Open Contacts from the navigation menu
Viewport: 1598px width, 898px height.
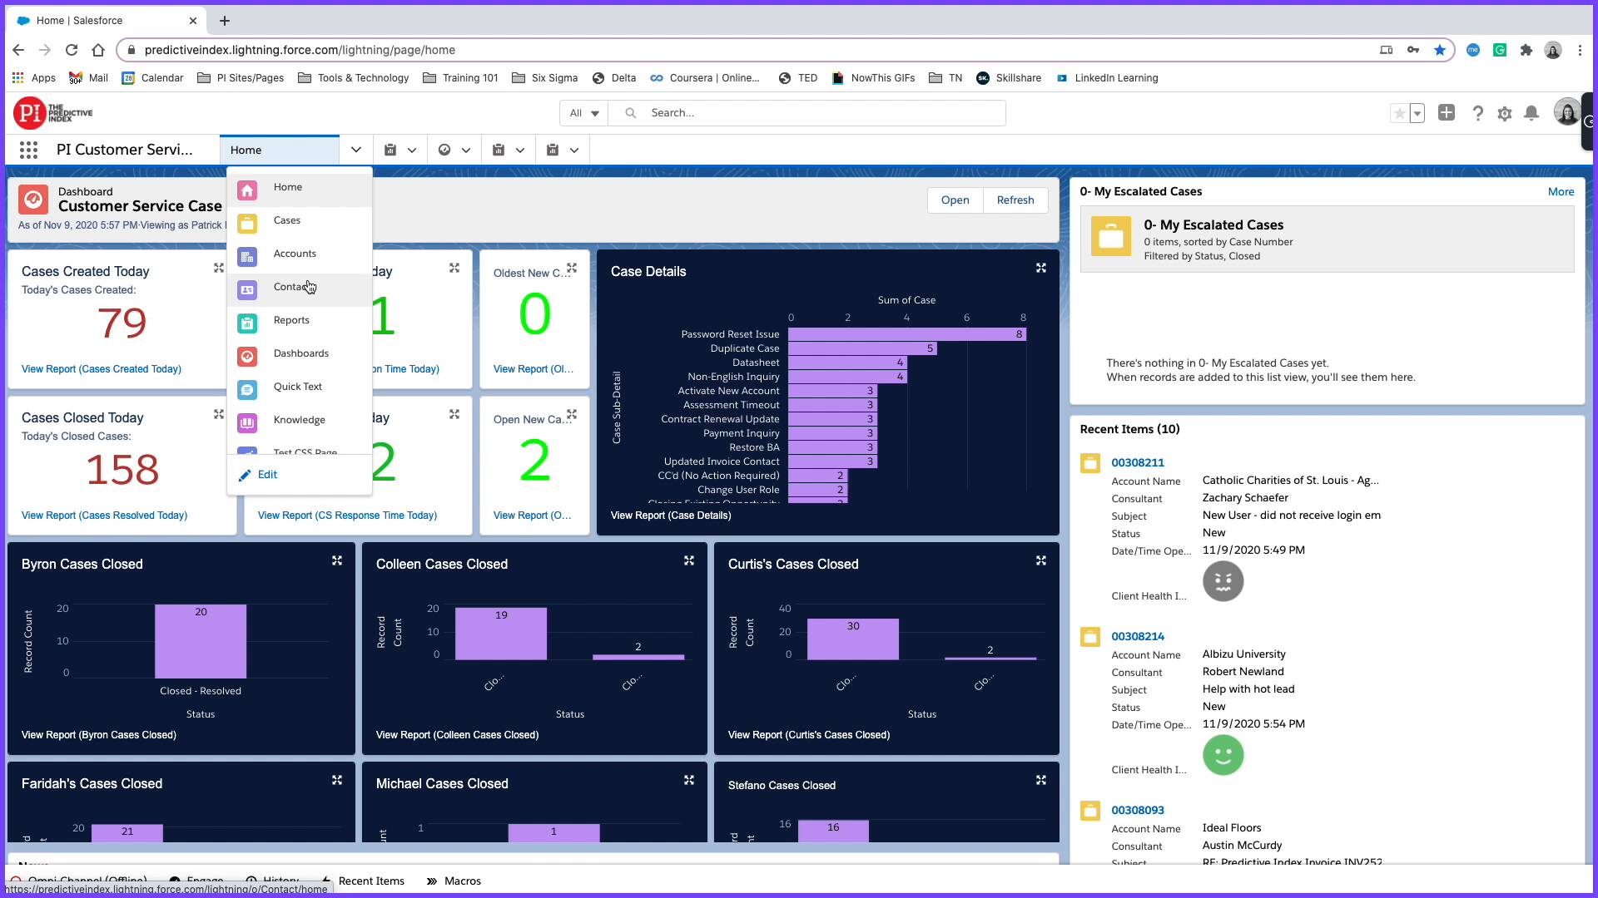300,288
